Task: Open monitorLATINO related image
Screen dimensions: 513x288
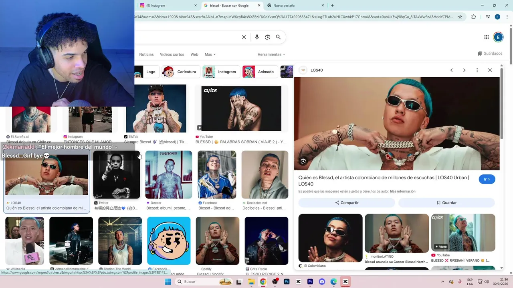Action: 397,233
